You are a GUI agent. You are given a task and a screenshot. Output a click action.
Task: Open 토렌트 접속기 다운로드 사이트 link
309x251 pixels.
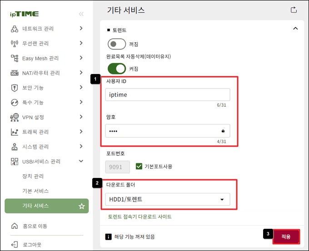(x=140, y=217)
